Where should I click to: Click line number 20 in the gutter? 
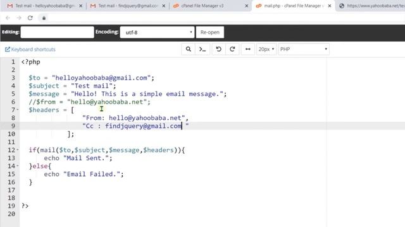[x=11, y=214]
